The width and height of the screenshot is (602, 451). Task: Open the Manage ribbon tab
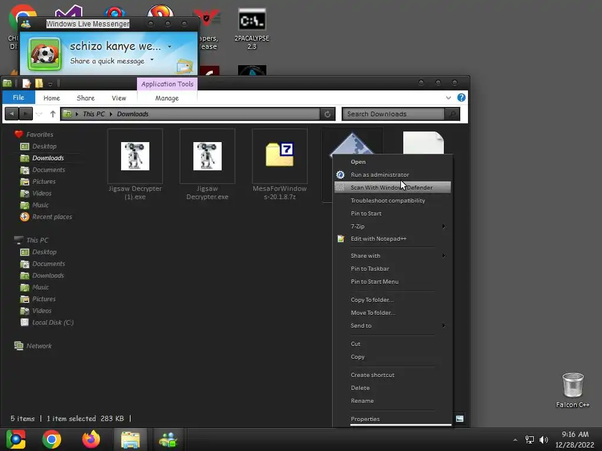point(167,98)
